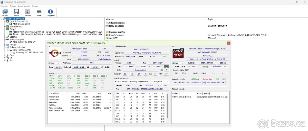Click the Aktuální počítač heading link
Screen dimensions: 308x131
117,23
